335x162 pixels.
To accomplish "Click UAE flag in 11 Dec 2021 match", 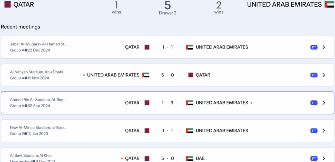I will coord(189,158).
